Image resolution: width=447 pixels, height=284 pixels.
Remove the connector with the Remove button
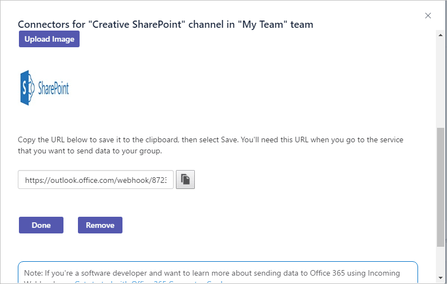tap(100, 225)
